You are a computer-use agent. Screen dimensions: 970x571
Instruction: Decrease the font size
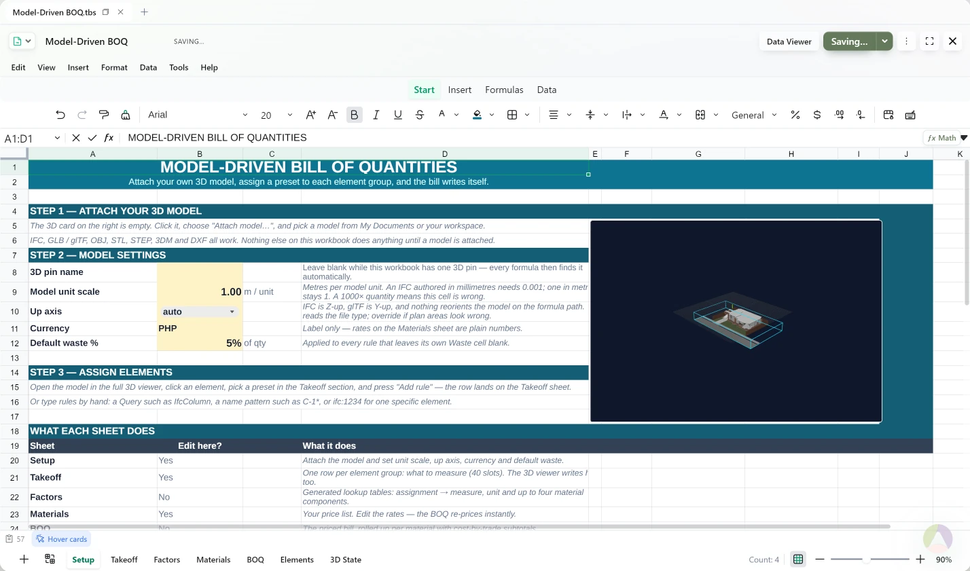point(332,115)
